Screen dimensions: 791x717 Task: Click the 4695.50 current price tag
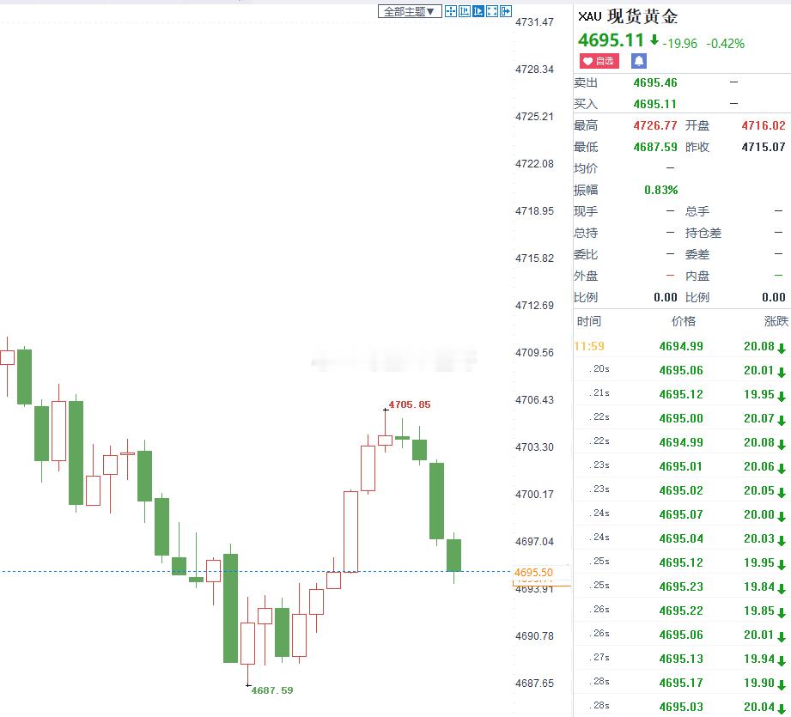(x=533, y=572)
